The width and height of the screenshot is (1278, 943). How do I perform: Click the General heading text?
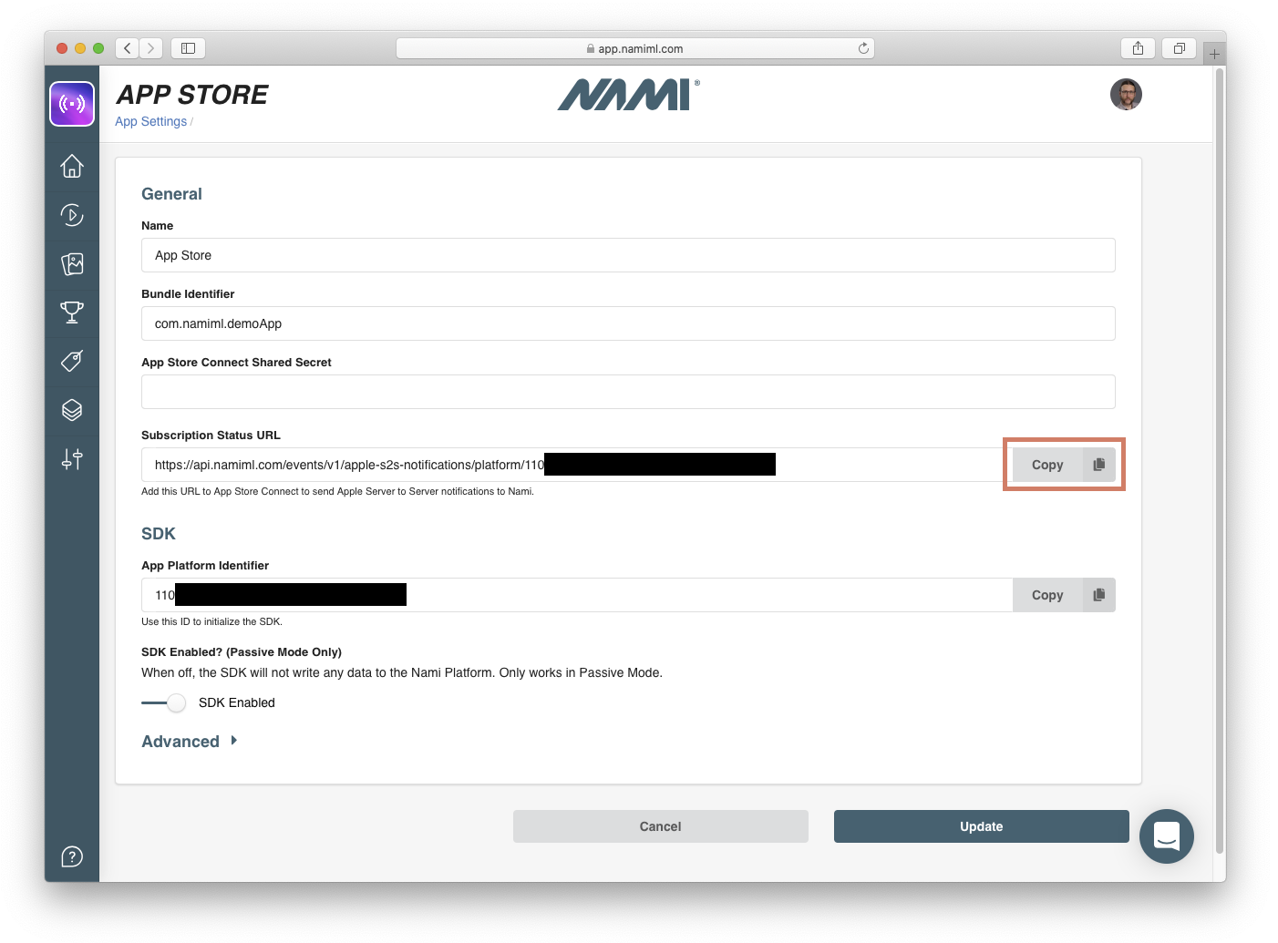(x=171, y=194)
